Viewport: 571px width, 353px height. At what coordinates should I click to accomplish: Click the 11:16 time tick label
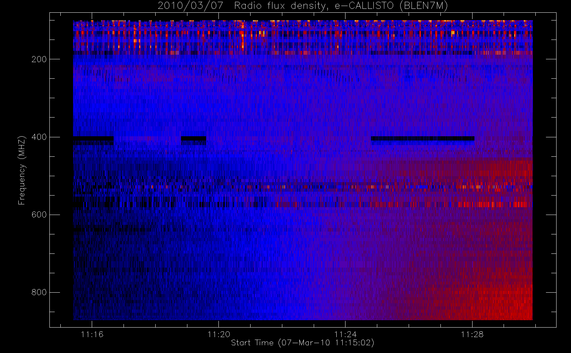pyautogui.click(x=92, y=334)
